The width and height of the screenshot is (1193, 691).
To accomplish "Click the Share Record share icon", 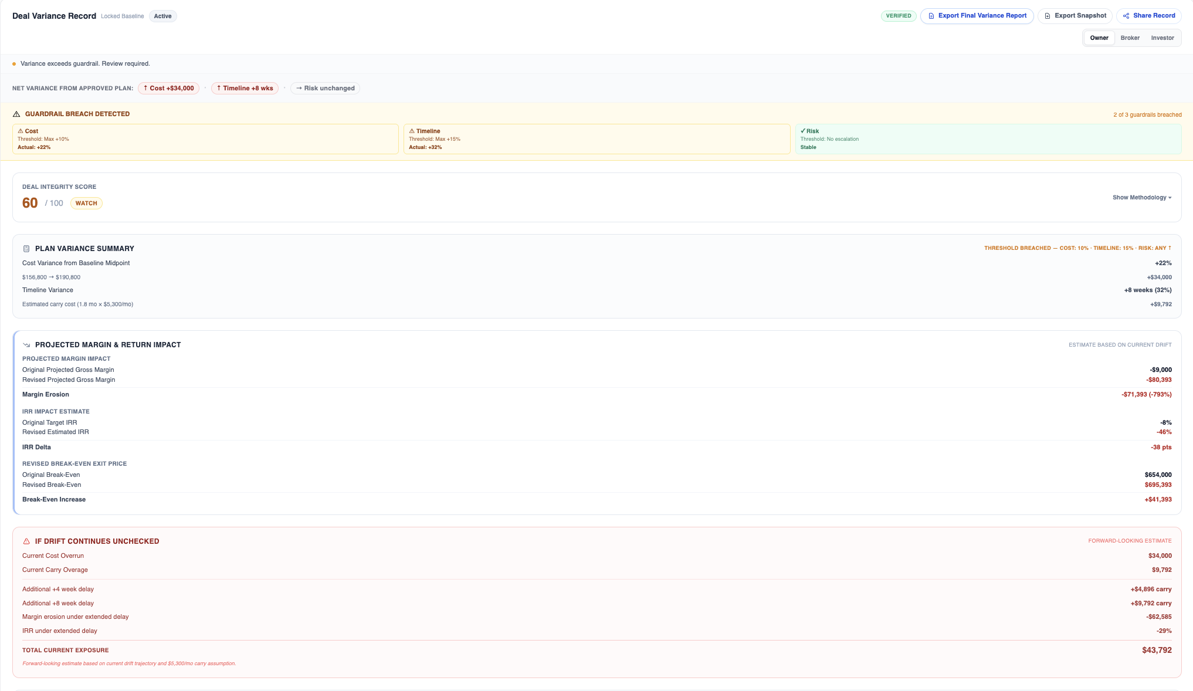I will click(x=1126, y=16).
